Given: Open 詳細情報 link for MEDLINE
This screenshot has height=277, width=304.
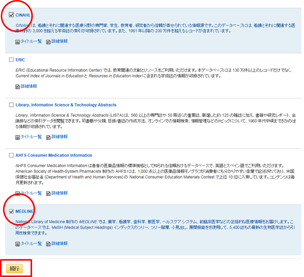Looking at the screenshot, I should coord(60,243).
